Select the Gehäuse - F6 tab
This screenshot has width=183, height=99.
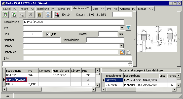[81, 8]
